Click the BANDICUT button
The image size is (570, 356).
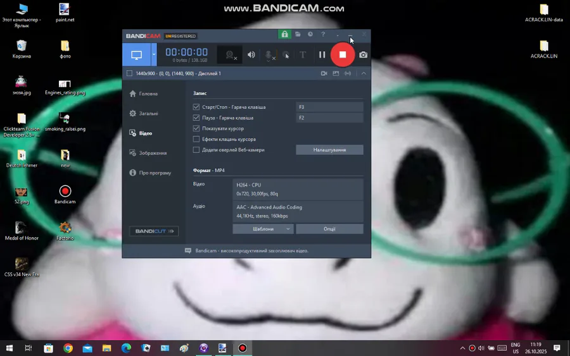click(x=154, y=231)
